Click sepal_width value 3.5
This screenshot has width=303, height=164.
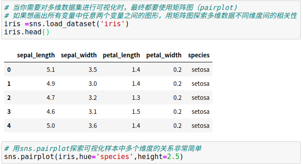(92, 70)
